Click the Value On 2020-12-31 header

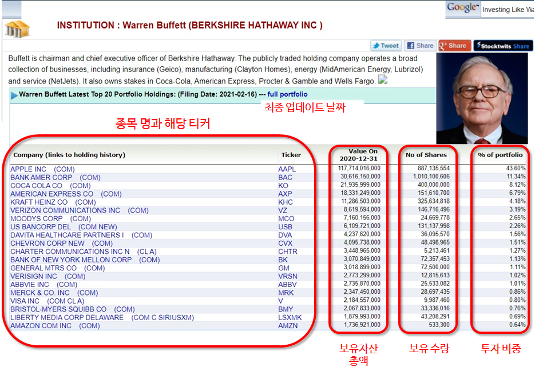(x=359, y=155)
